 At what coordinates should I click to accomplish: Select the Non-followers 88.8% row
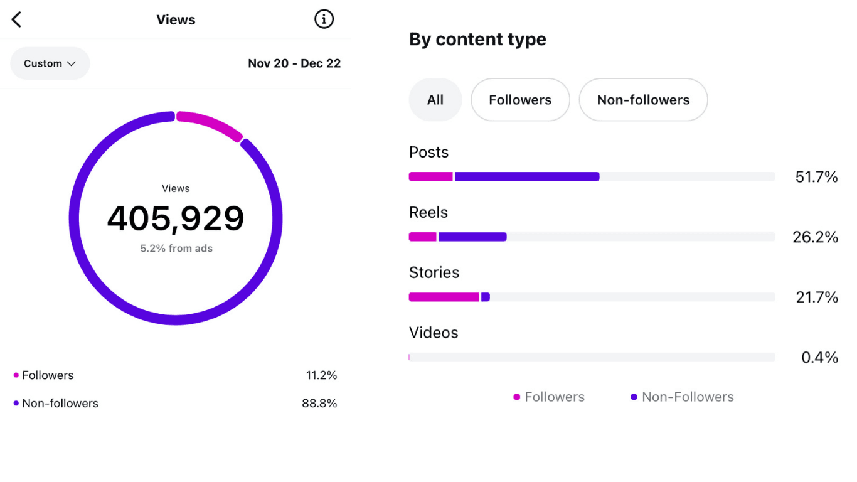(x=175, y=404)
